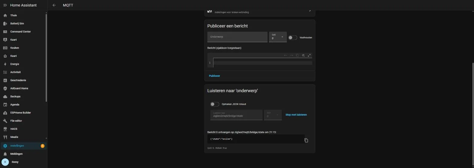Open the Thuis dashboard
Viewport: 474px width, 168px height.
pos(24,15)
